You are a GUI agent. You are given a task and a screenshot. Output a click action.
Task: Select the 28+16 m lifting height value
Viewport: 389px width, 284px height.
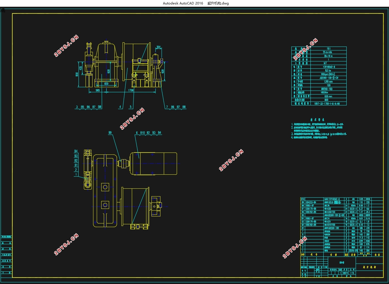pos(328,56)
